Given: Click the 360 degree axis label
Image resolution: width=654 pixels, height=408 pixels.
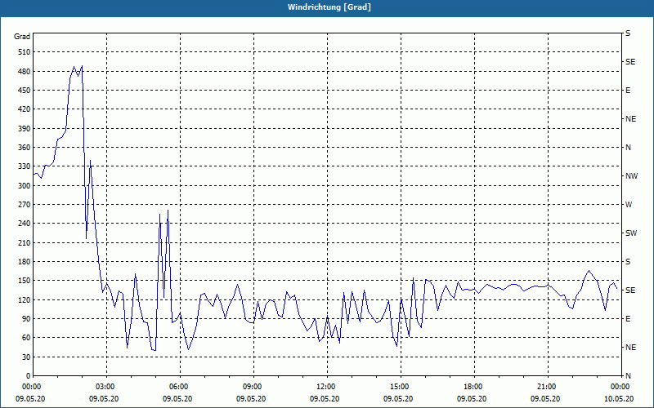Looking at the screenshot, I should (25, 148).
